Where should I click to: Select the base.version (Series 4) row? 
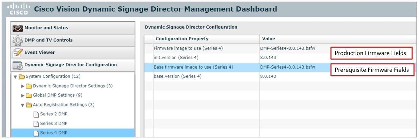(x=281, y=76)
